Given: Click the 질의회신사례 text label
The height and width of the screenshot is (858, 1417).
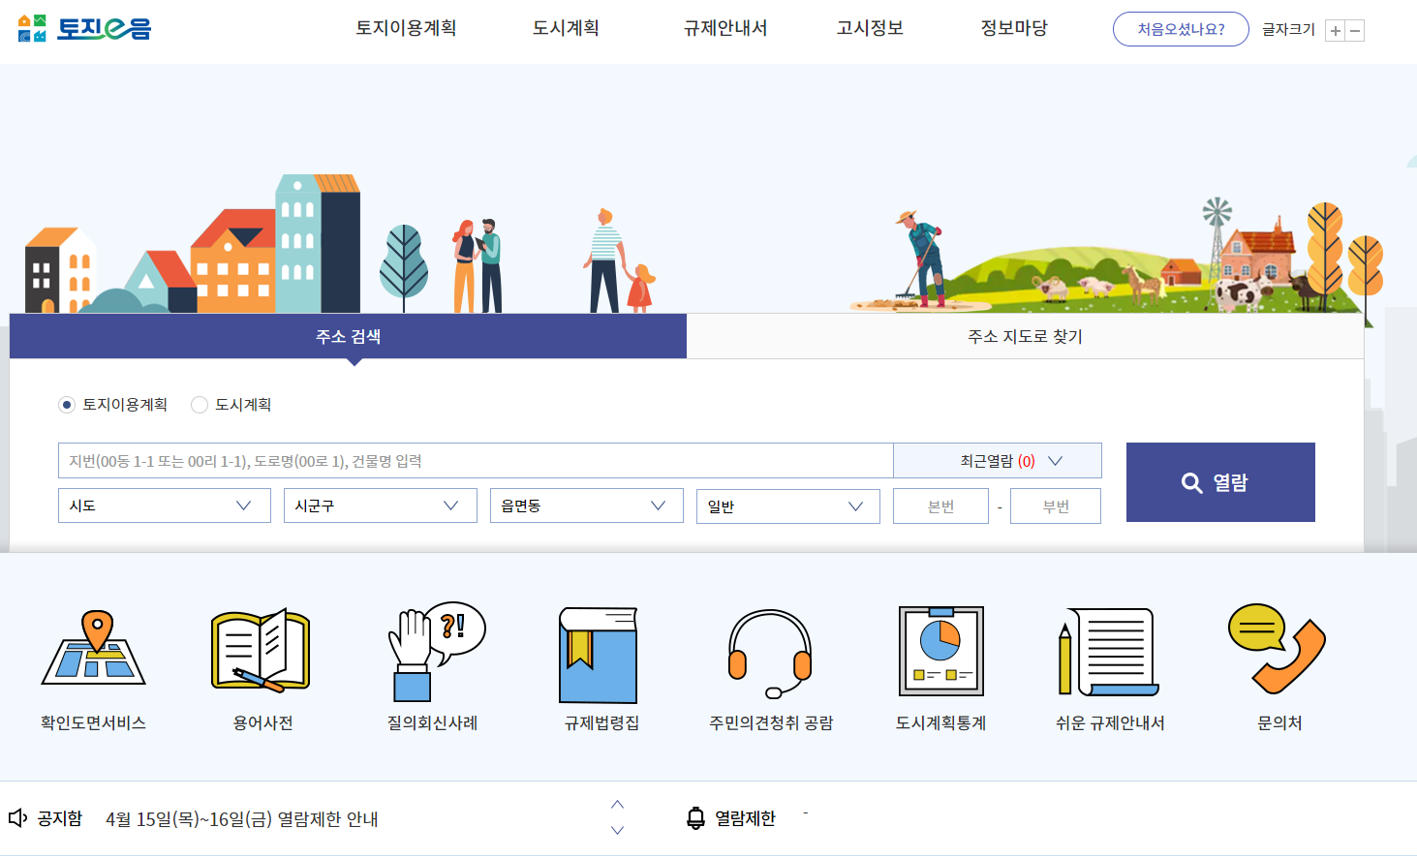Looking at the screenshot, I should click(432, 723).
